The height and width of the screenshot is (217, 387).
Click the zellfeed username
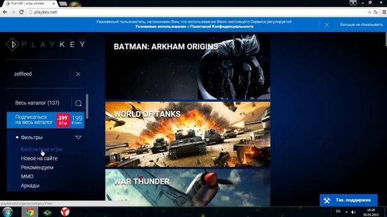pos(23,74)
